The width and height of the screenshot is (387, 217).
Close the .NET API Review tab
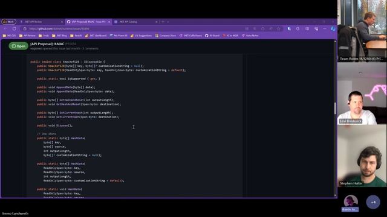pos(62,22)
